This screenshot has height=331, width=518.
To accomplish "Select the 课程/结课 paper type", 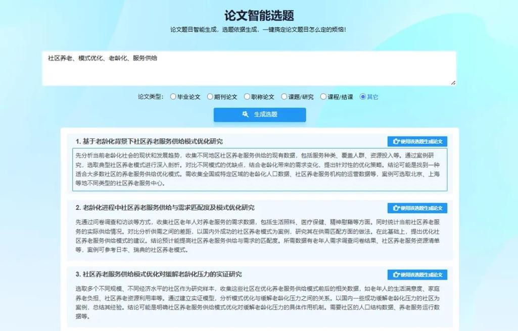I will (323, 96).
